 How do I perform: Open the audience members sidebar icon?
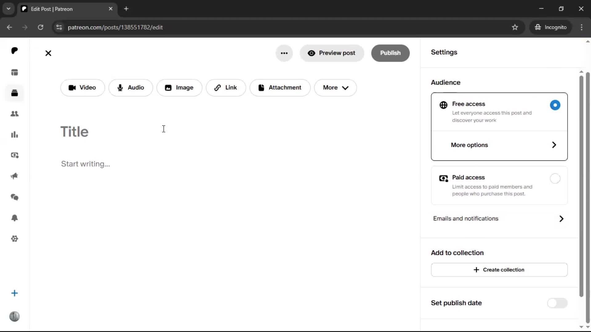(14, 114)
